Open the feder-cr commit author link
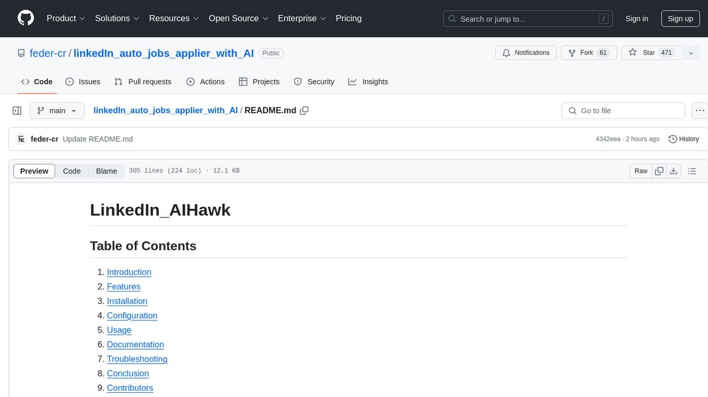This screenshot has width=708, height=397. [x=45, y=139]
